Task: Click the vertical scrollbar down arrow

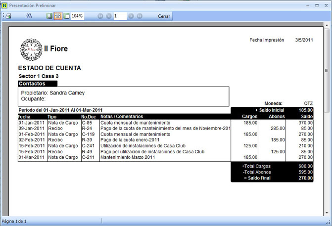Action: pyautogui.click(x=327, y=213)
